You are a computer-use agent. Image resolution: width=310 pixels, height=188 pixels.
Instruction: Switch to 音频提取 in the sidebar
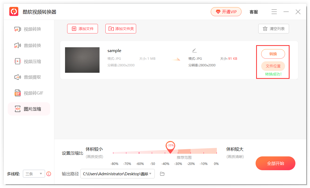point(29,77)
